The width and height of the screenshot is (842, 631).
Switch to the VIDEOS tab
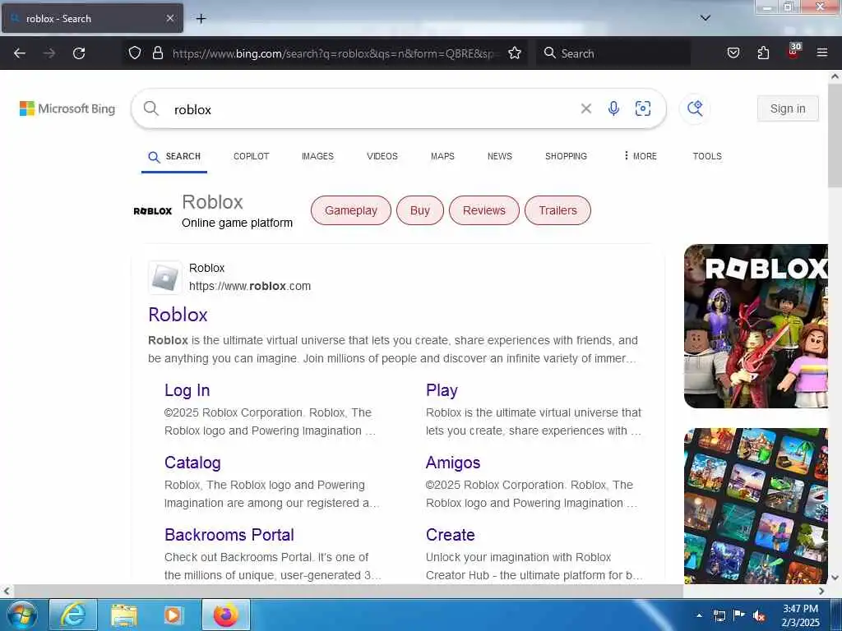click(382, 156)
